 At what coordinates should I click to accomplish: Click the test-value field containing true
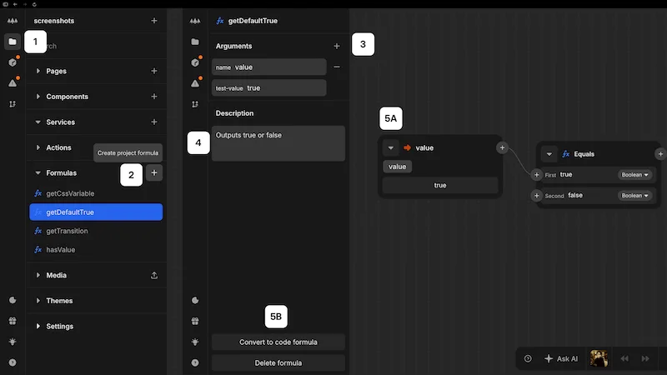point(268,88)
